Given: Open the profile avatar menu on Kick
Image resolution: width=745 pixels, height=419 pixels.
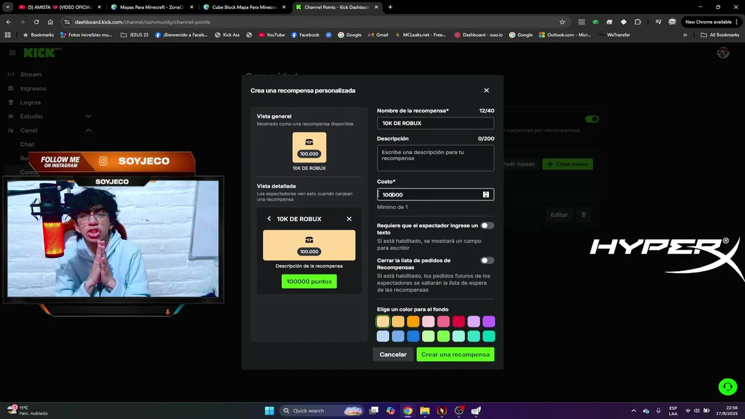Looking at the screenshot, I should pyautogui.click(x=723, y=53).
